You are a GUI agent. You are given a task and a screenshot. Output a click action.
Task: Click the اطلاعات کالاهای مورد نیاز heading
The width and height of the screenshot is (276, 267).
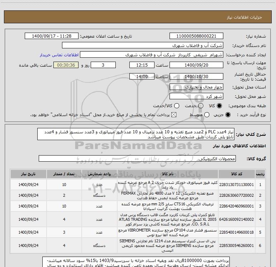click(239, 146)
